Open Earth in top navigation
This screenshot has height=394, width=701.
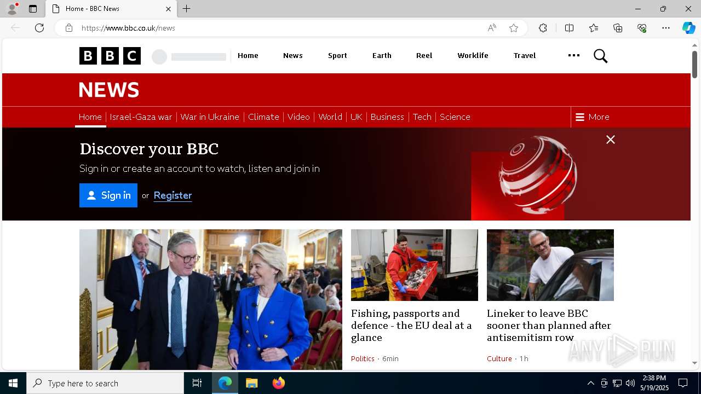(382, 55)
